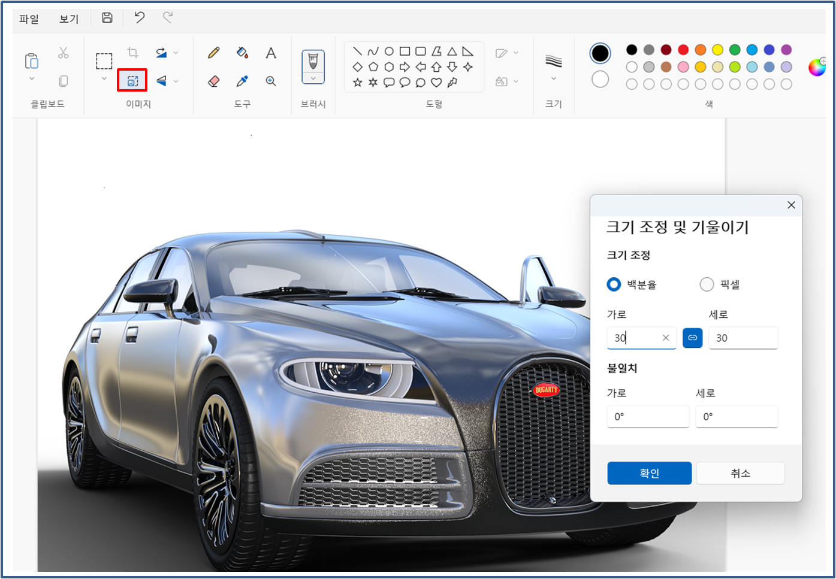Image resolution: width=836 pixels, height=579 pixels.
Task: Select the 픽셀 radio button
Action: coord(707,284)
